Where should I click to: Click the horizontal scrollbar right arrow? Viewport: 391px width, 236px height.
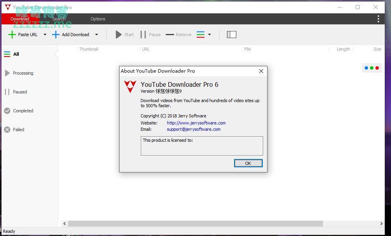pos(381,223)
